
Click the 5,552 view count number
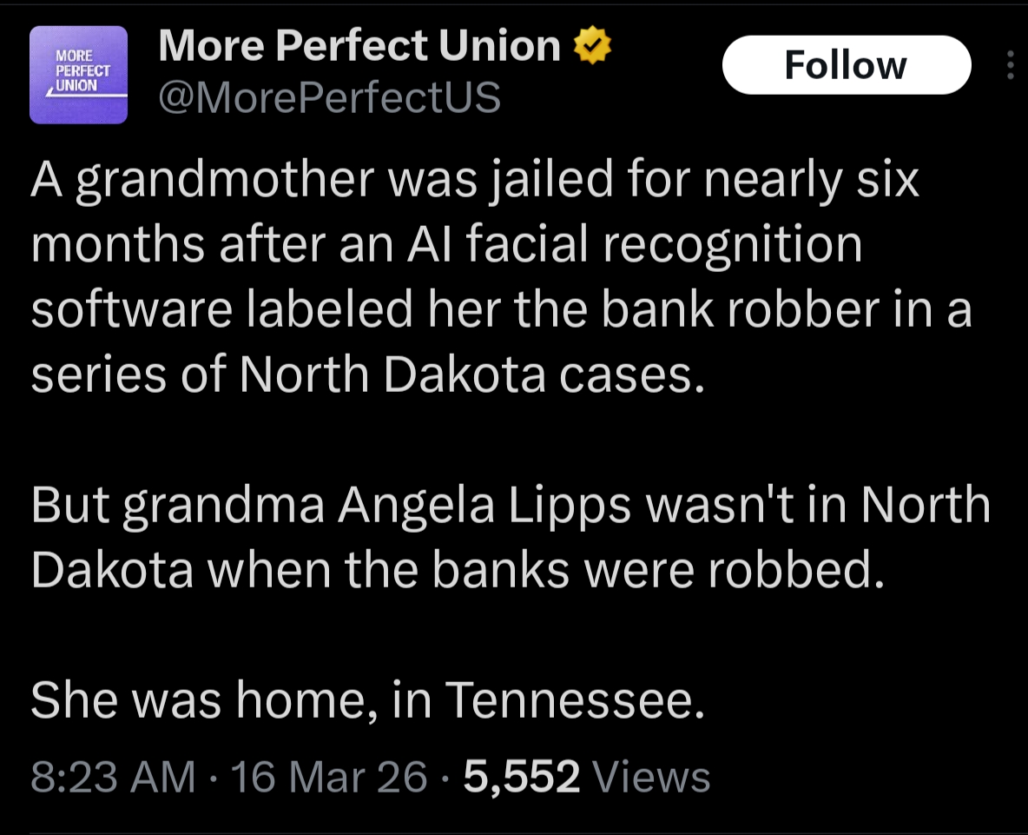521,776
